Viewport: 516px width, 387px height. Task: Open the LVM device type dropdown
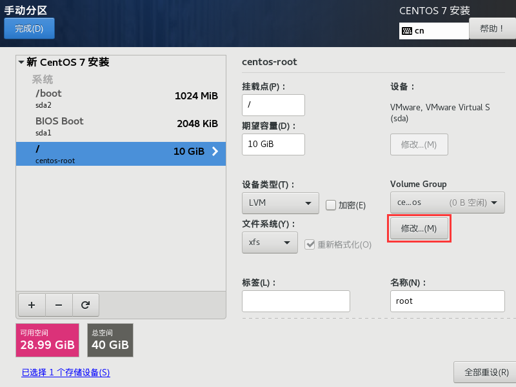click(281, 203)
